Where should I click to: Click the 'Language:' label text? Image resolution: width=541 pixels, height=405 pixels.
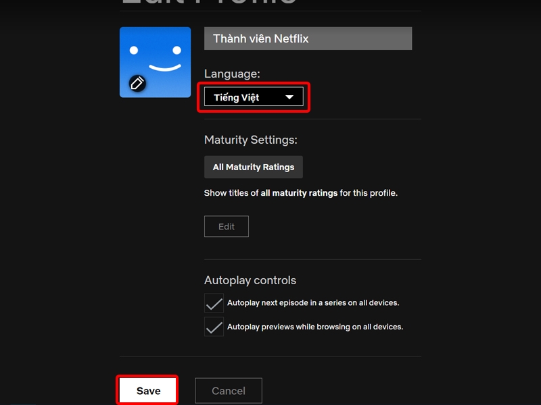coord(232,74)
